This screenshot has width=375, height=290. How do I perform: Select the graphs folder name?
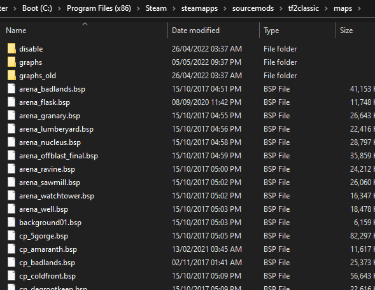31,62
